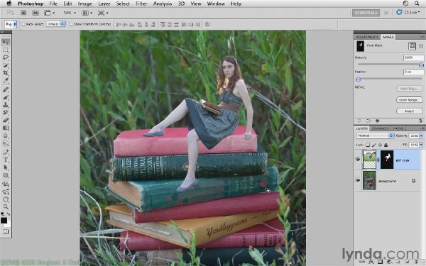Select the Eyedropper tool
The height and width of the screenshot is (266, 426).
6,81
